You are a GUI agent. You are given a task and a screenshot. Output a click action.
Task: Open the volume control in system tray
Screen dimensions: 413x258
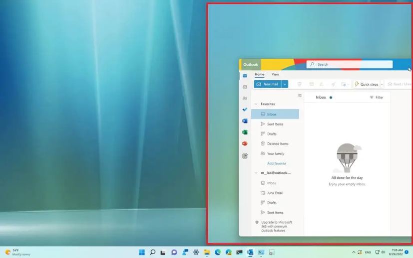tap(383, 252)
